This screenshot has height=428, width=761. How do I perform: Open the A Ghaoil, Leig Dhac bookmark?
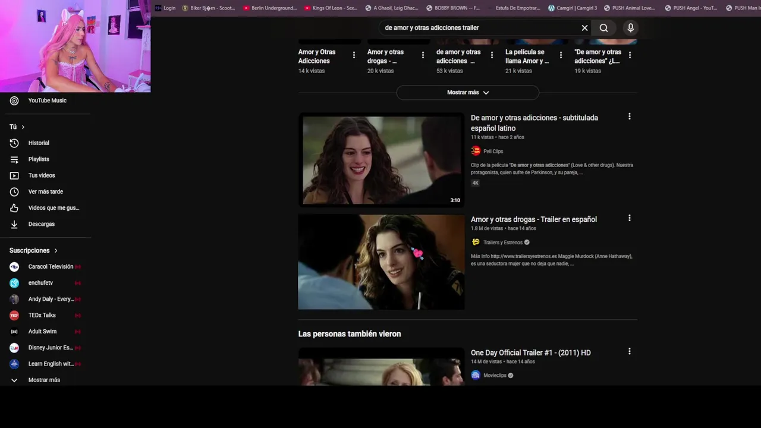392,8
